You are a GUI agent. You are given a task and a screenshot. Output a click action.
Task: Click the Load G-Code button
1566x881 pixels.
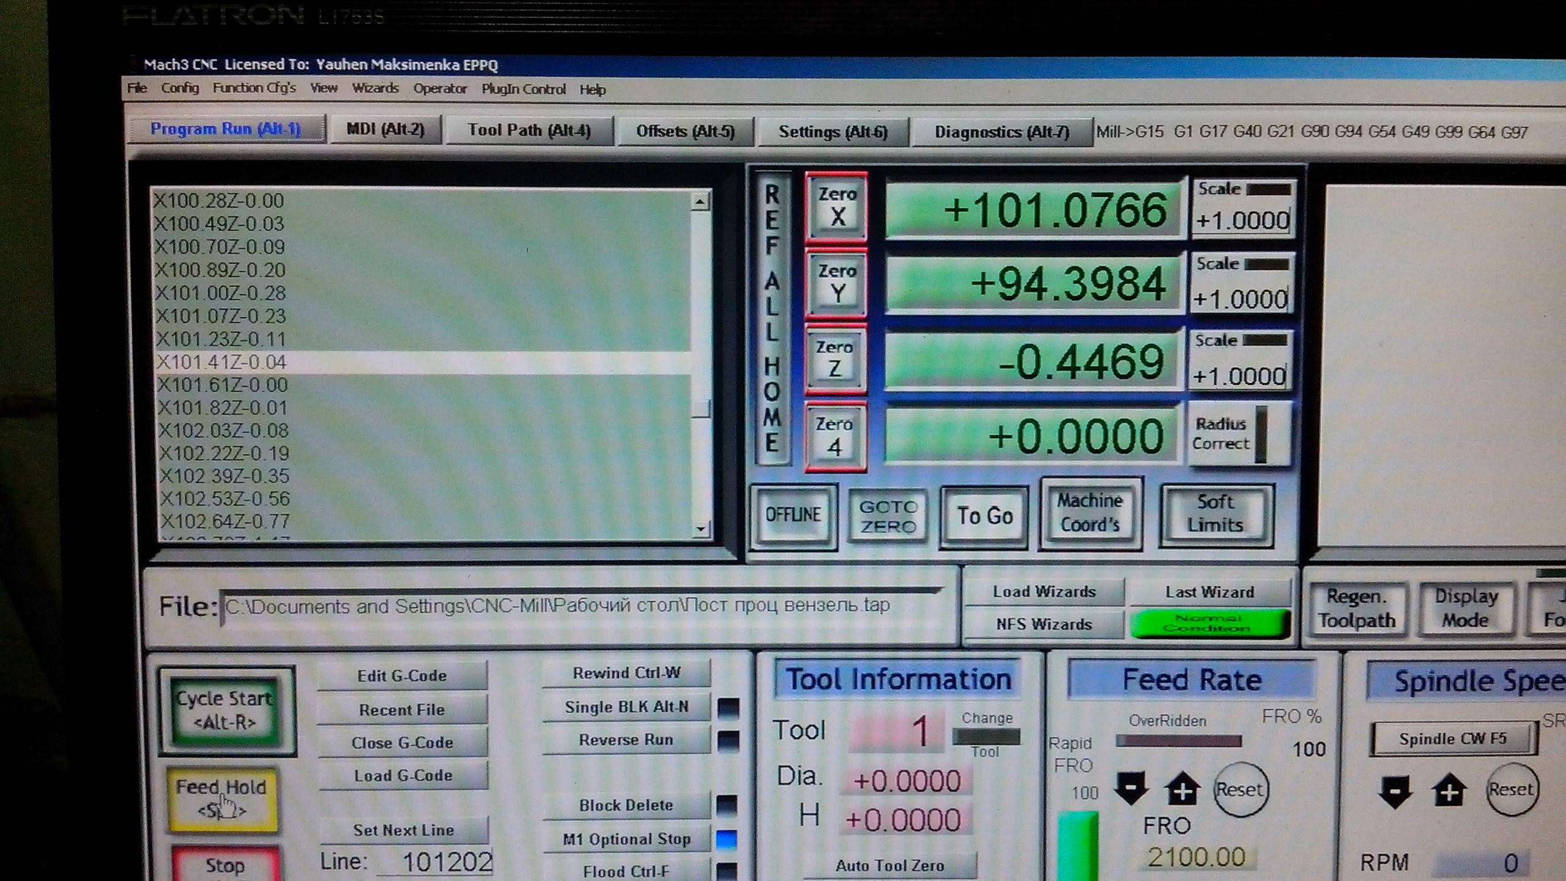pyautogui.click(x=403, y=775)
